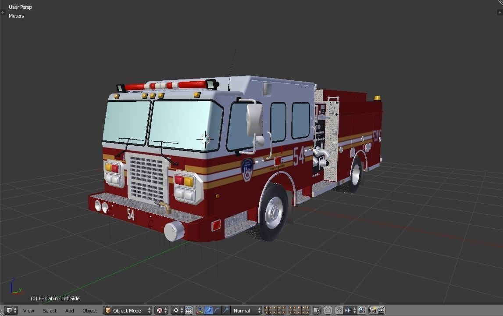Image resolution: width=503 pixels, height=316 pixels.
Task: Render OpenGL animation clapperboard icon
Action: [x=381, y=310]
